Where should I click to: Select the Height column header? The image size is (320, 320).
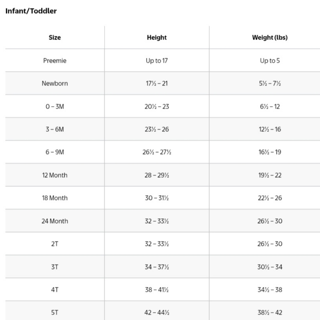(x=157, y=37)
